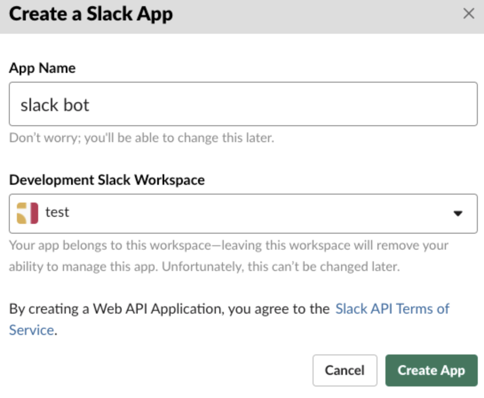Click the 'Your app belongs to this workspace' note
The height and width of the screenshot is (398, 484).
(229, 256)
